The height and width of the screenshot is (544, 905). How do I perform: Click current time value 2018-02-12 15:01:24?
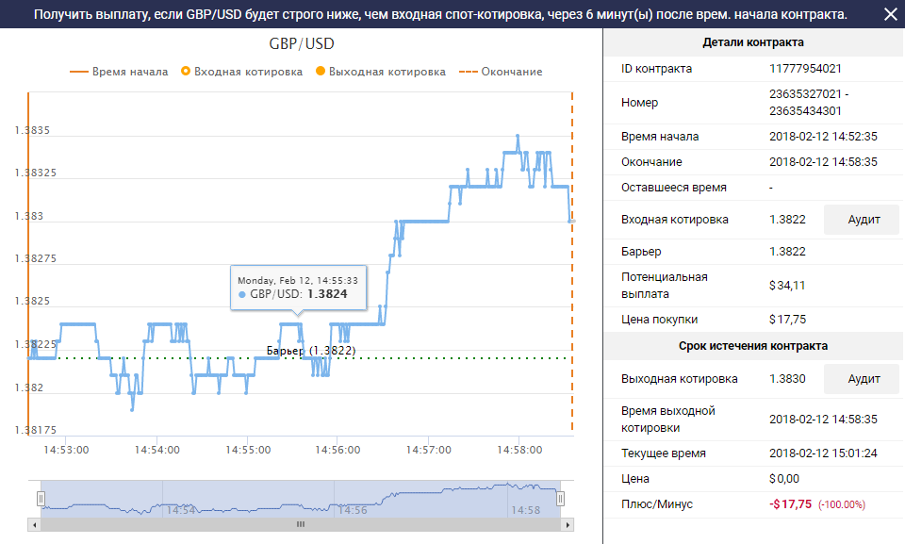click(x=823, y=453)
